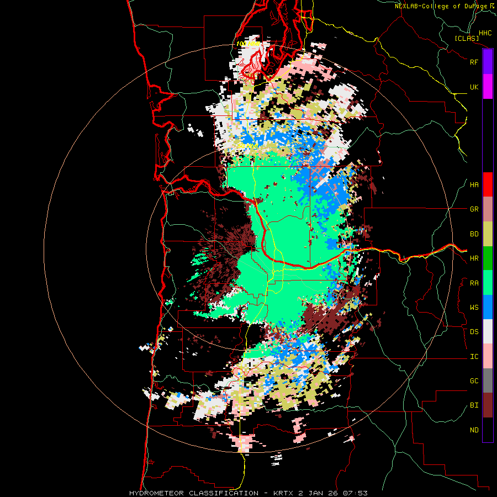Click the [CLAS] units label
Viewport: 497px width, 497px height.
pyautogui.click(x=467, y=38)
